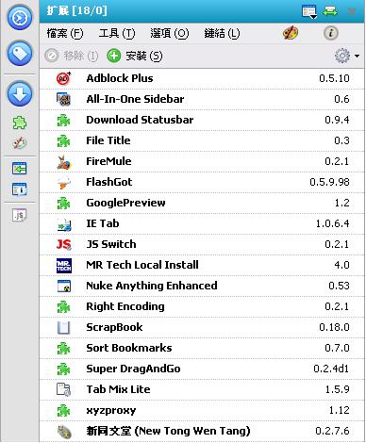366x443 pixels.
Task: Select the File Title name
Action: point(108,140)
